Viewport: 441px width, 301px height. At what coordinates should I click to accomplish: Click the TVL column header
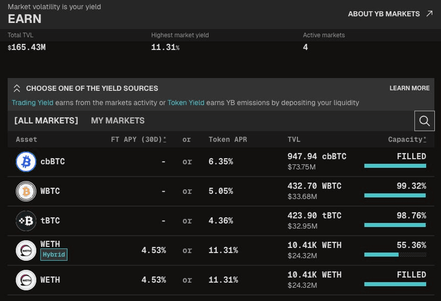click(294, 139)
